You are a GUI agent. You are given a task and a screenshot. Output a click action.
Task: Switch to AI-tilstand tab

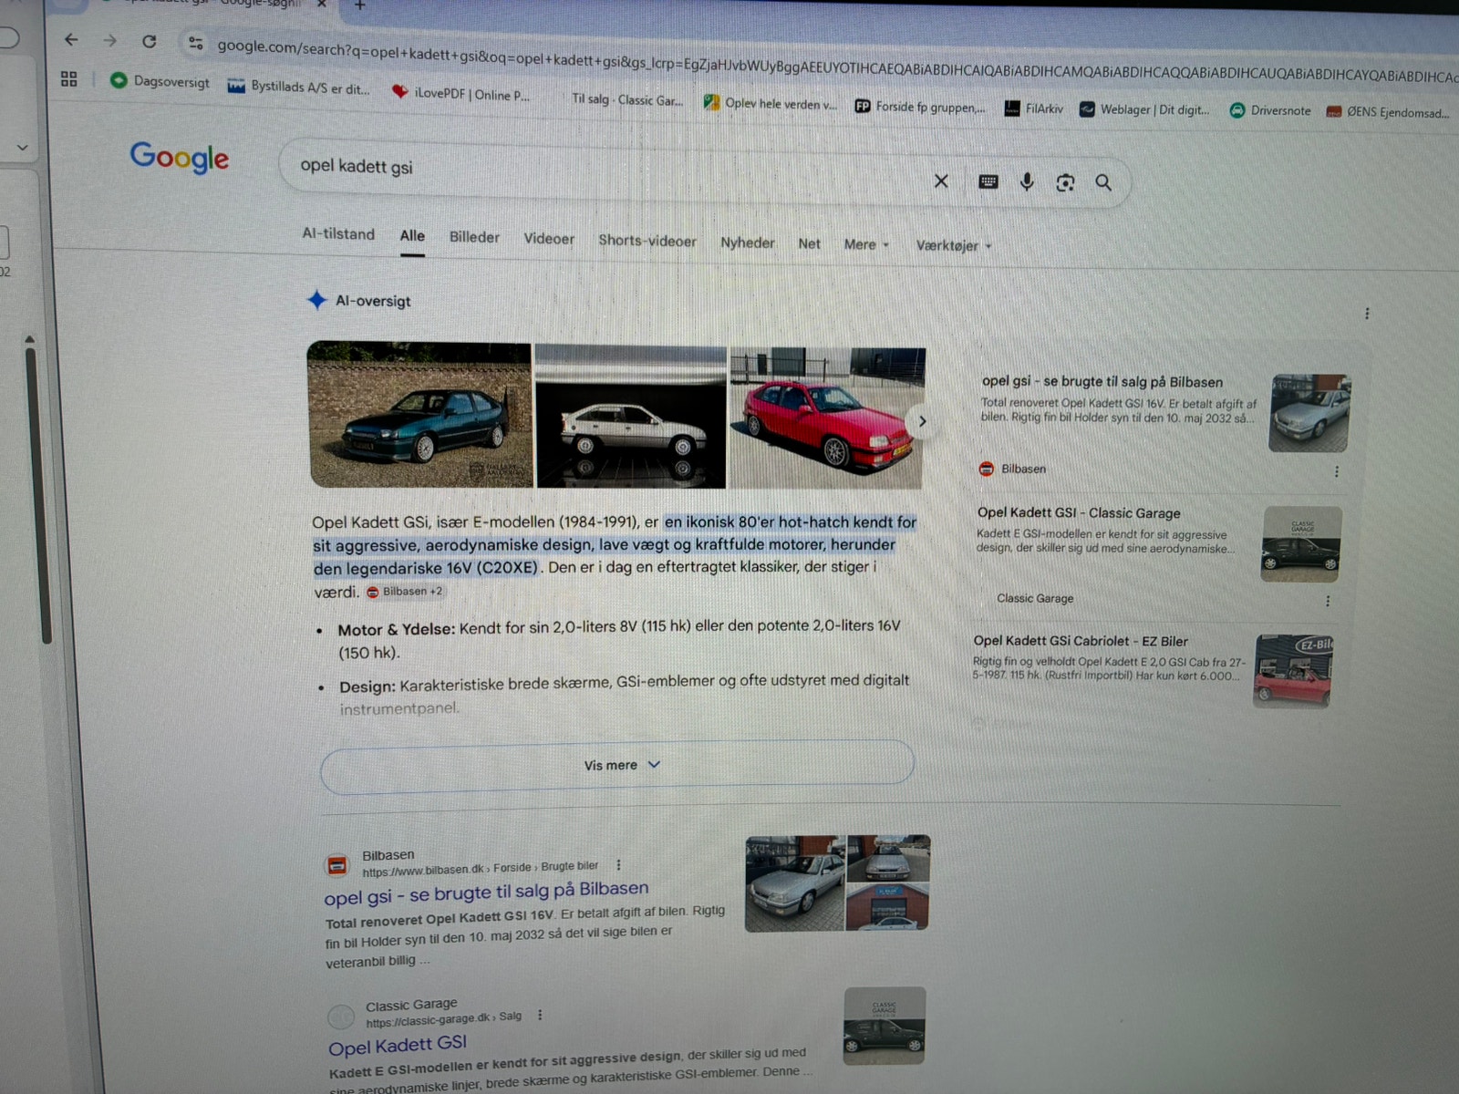[338, 233]
